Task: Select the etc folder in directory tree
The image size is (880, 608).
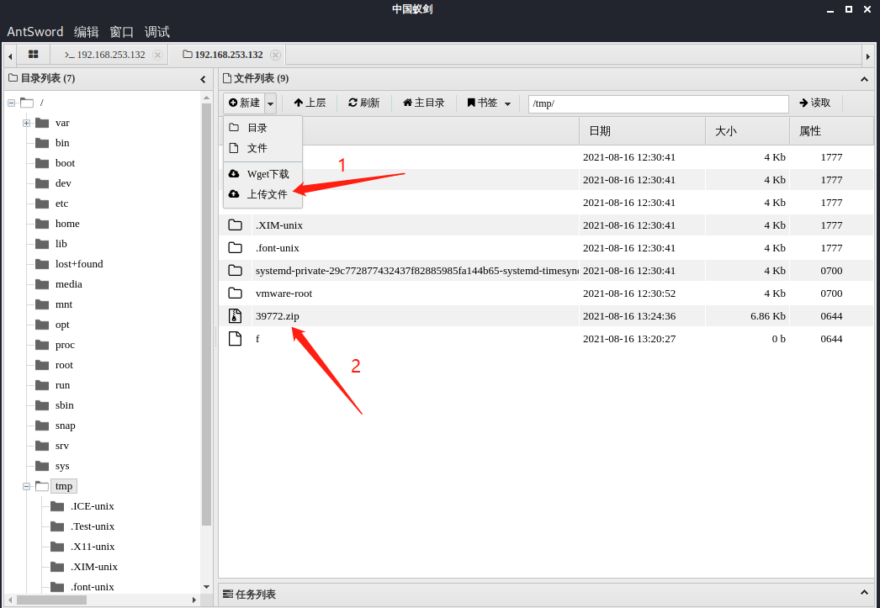Action: point(61,204)
